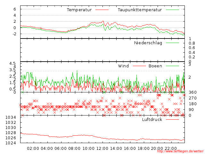
Task: Click the 90 wind direction axis value
Action: 191,110
